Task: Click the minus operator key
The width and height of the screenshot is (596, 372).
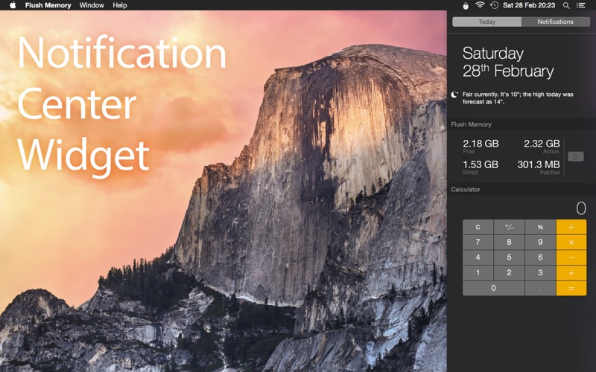Action: 571,257
